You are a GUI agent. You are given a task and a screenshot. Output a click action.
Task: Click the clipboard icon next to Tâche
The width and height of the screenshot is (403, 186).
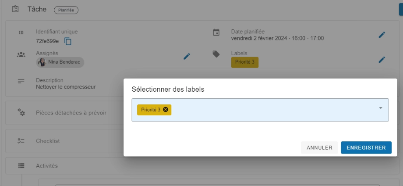coord(15,9)
